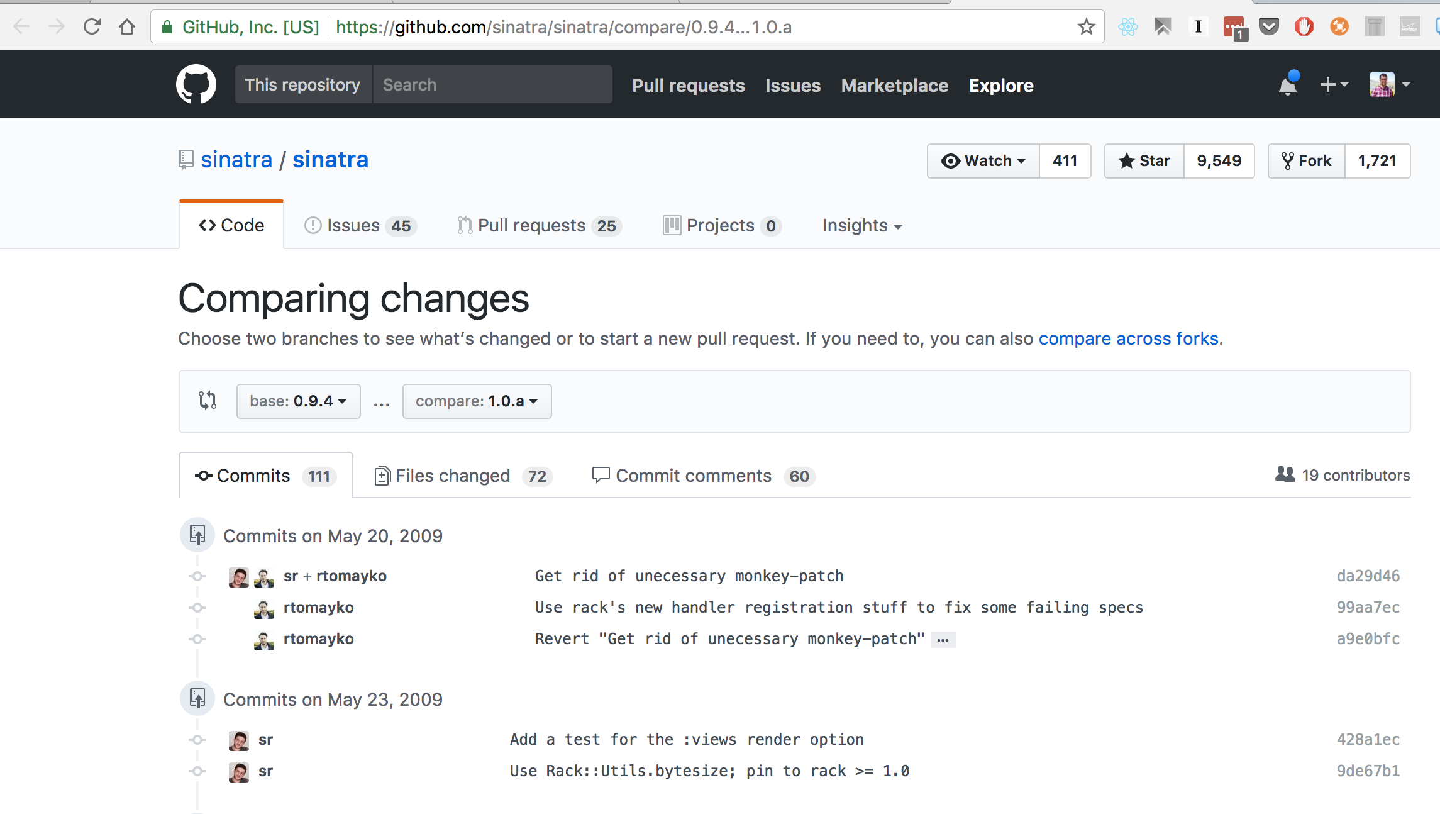This screenshot has height=814, width=1440.
Task: Open the user avatar menu
Action: click(1390, 84)
